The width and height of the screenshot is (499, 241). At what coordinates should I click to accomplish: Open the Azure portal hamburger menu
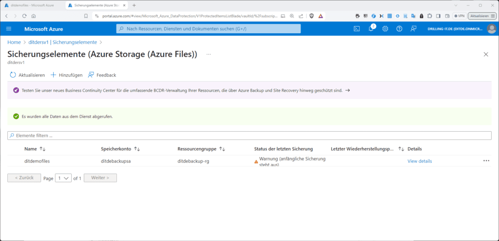pyautogui.click(x=9, y=29)
